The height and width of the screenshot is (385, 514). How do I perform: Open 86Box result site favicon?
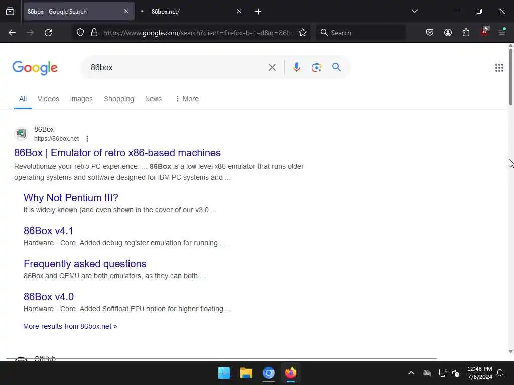(21, 133)
